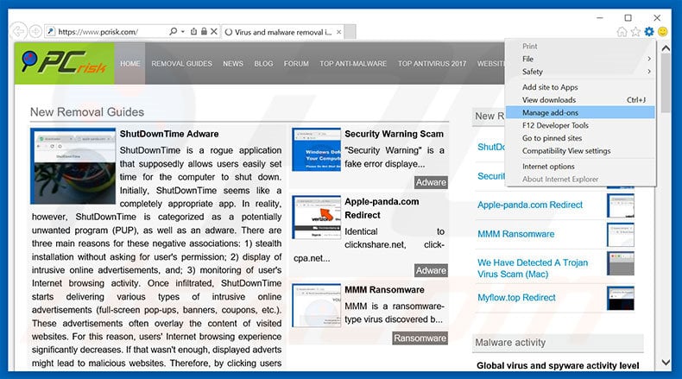682x379 pixels.
Task: Open a new blank tab
Action: [350, 32]
